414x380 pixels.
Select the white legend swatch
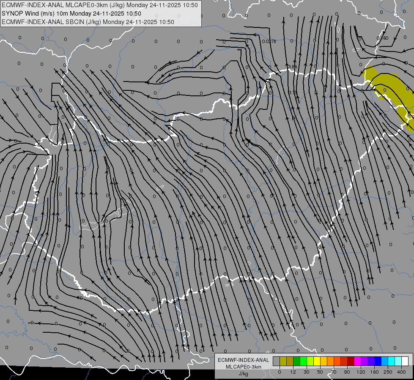[405, 361]
